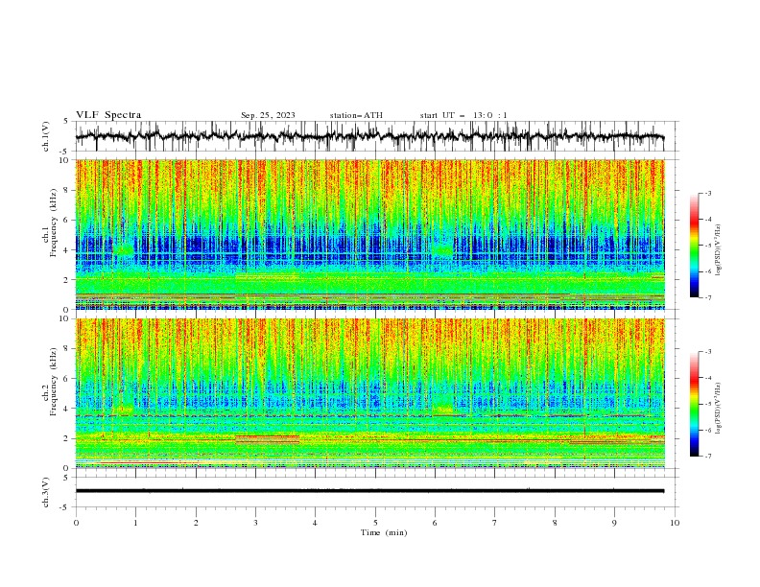
Task: Click the "1" tick on the time axis
Action: pyautogui.click(x=135, y=523)
